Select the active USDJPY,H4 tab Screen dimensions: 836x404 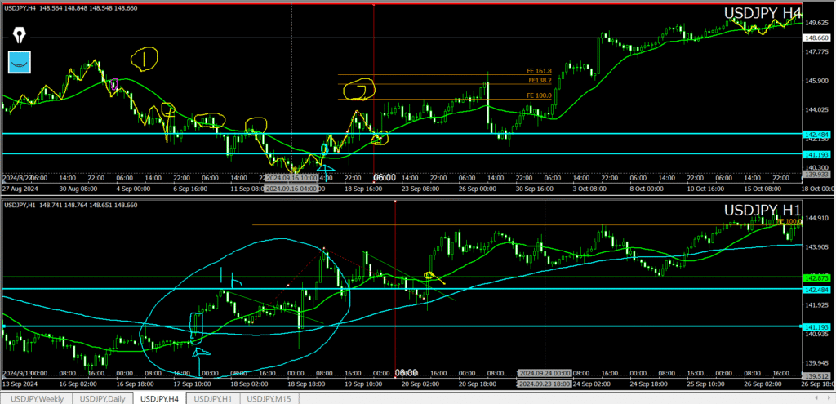[x=160, y=398]
